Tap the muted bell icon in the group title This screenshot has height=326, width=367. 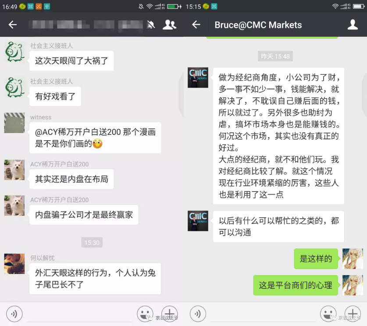(x=151, y=25)
